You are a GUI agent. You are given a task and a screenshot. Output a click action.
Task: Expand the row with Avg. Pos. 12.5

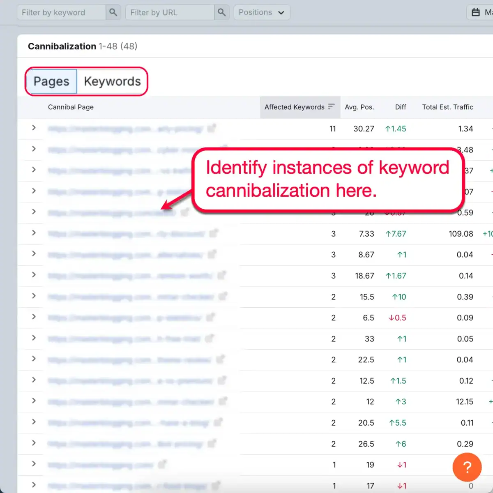pyautogui.click(x=34, y=380)
